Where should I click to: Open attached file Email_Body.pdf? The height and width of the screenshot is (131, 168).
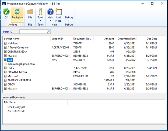pos(16,107)
